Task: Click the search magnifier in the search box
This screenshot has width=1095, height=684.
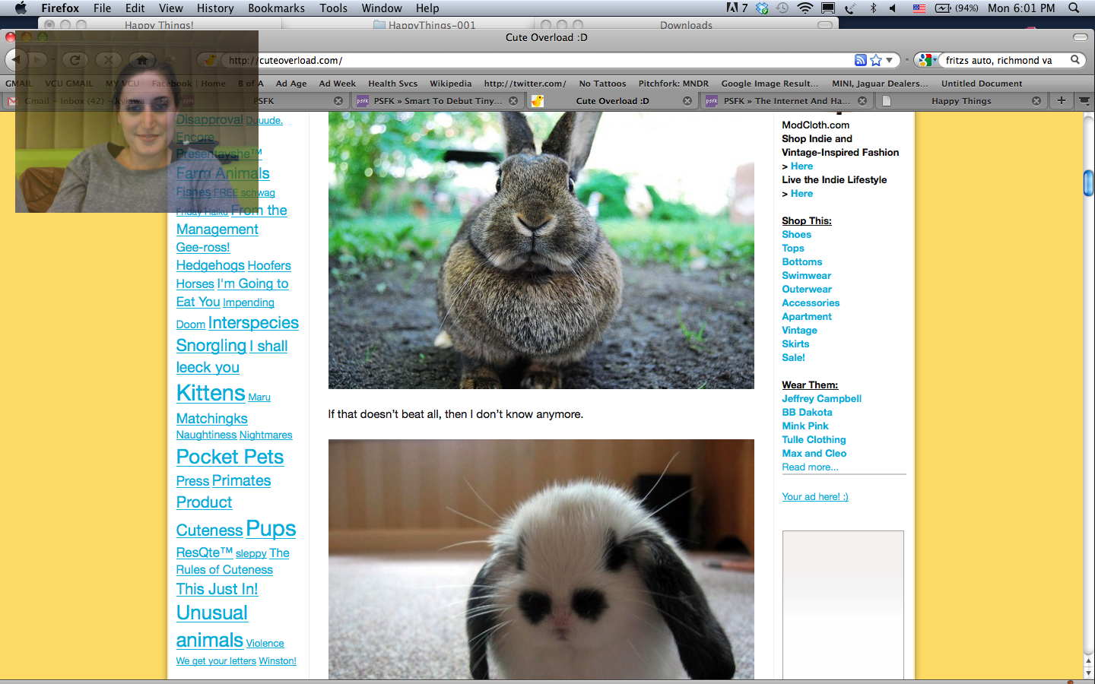Action: pyautogui.click(x=1075, y=60)
